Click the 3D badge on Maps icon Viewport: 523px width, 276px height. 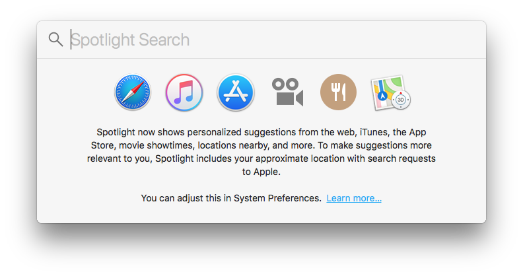coord(401,101)
